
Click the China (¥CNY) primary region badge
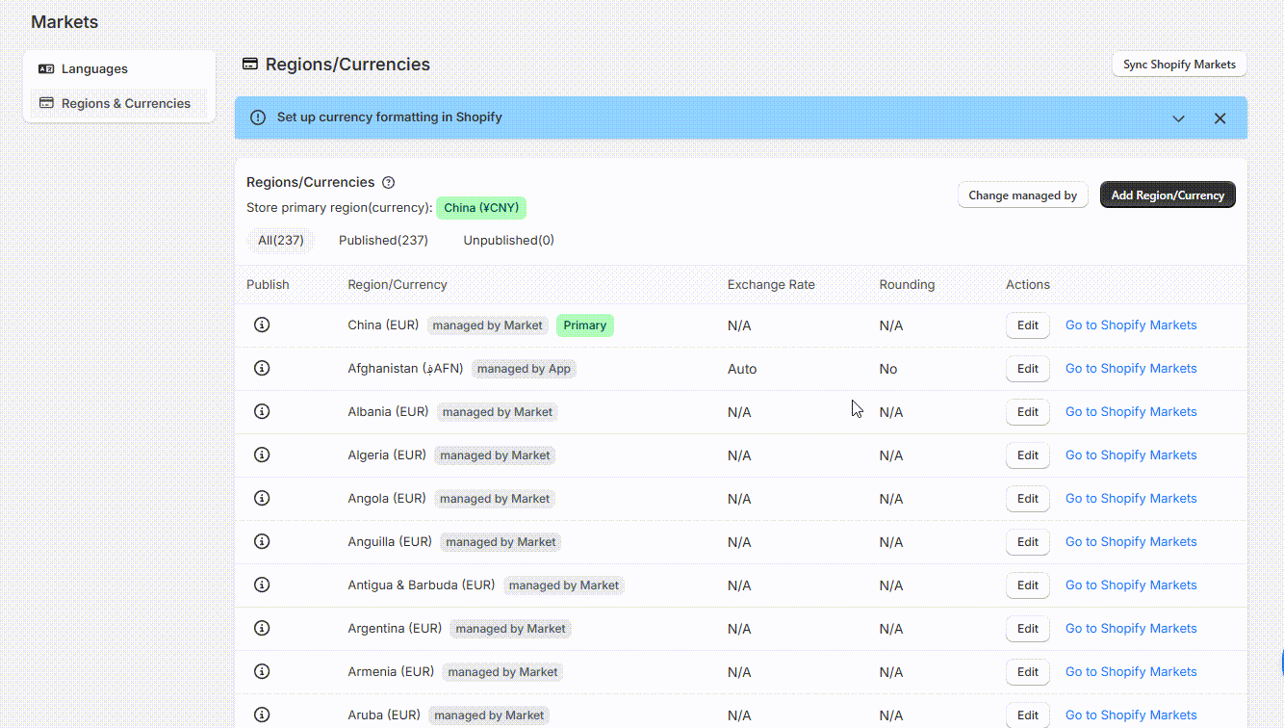coord(481,208)
